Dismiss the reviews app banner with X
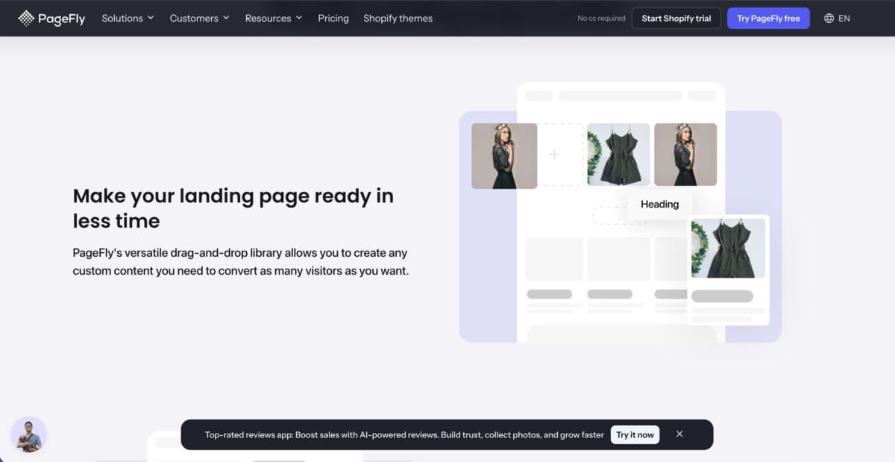The width and height of the screenshot is (895, 462). (x=679, y=434)
